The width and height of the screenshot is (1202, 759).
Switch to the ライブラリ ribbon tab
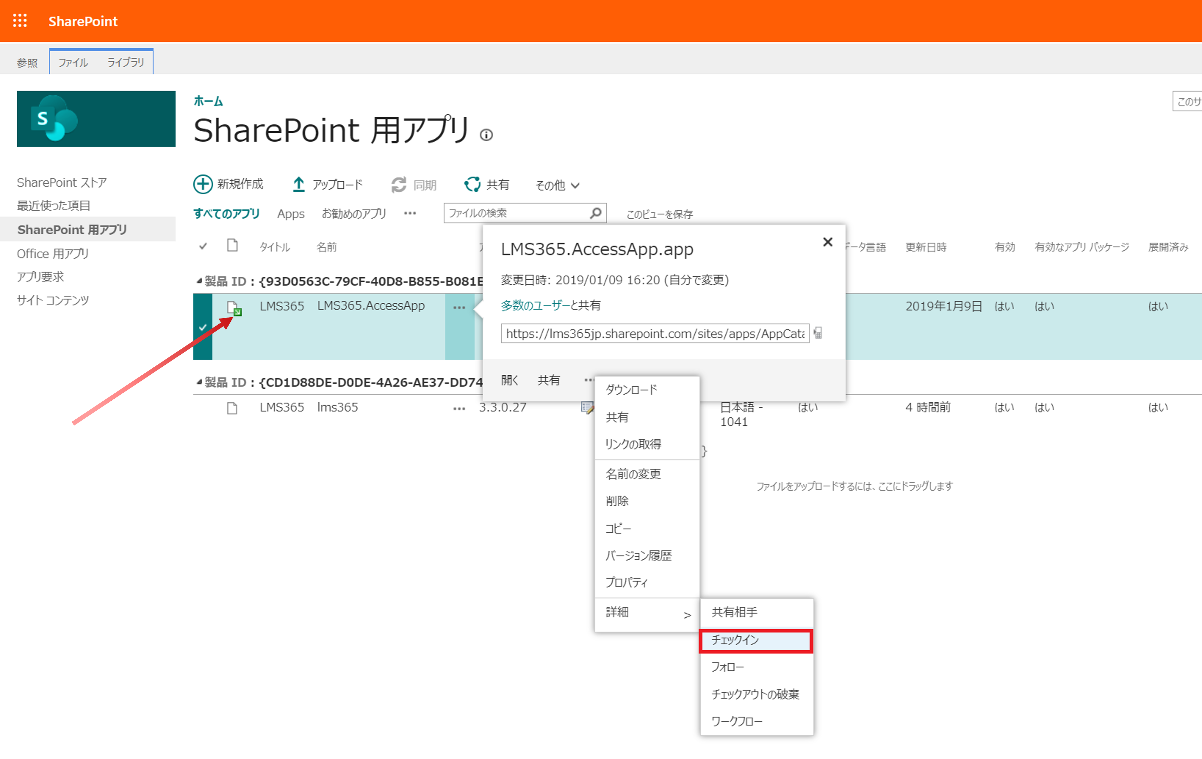point(126,62)
